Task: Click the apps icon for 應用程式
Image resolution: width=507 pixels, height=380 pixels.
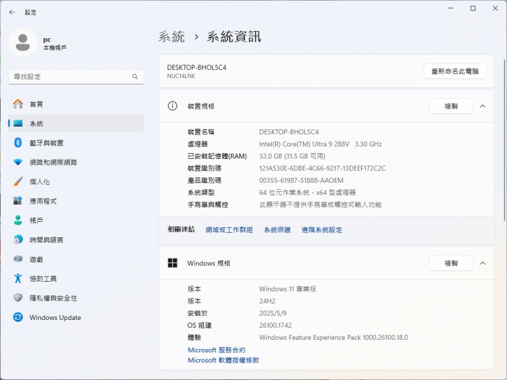Action: 18,201
